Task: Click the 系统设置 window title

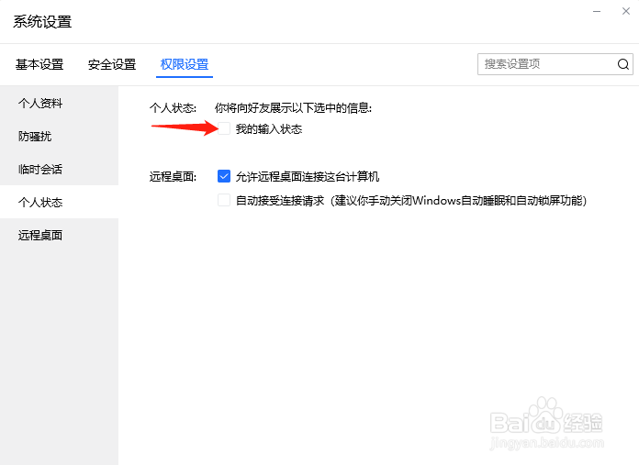Action: click(x=42, y=22)
